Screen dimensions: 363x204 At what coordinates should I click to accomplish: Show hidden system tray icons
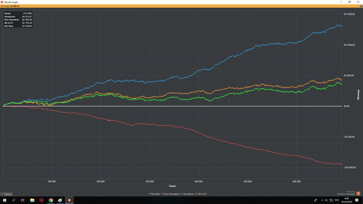point(322,200)
